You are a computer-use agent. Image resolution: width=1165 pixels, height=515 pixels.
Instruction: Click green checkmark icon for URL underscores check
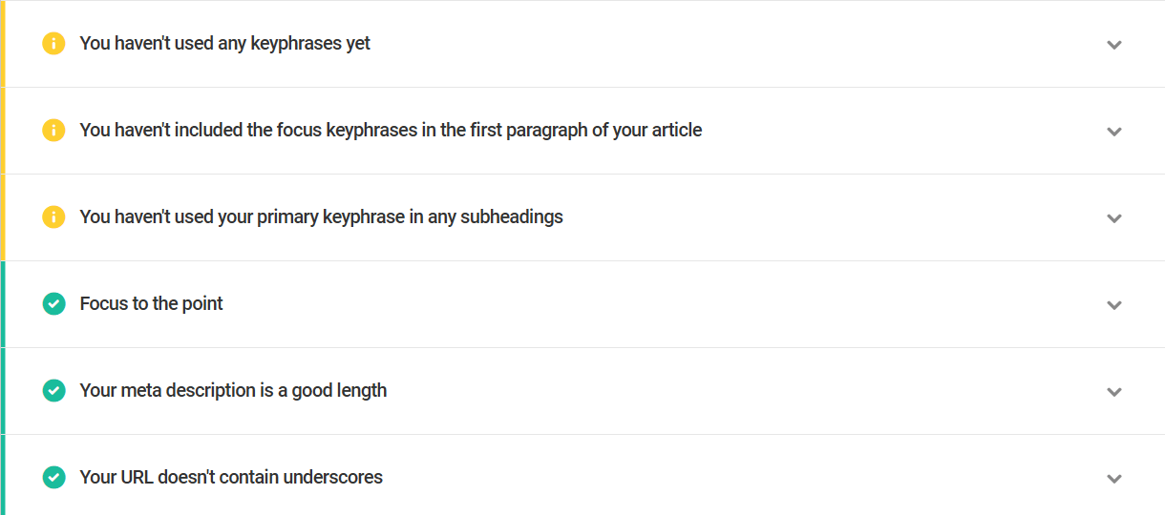53,478
